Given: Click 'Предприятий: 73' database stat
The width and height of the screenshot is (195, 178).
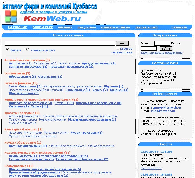Looking at the screenshot, I should coord(152,70).
